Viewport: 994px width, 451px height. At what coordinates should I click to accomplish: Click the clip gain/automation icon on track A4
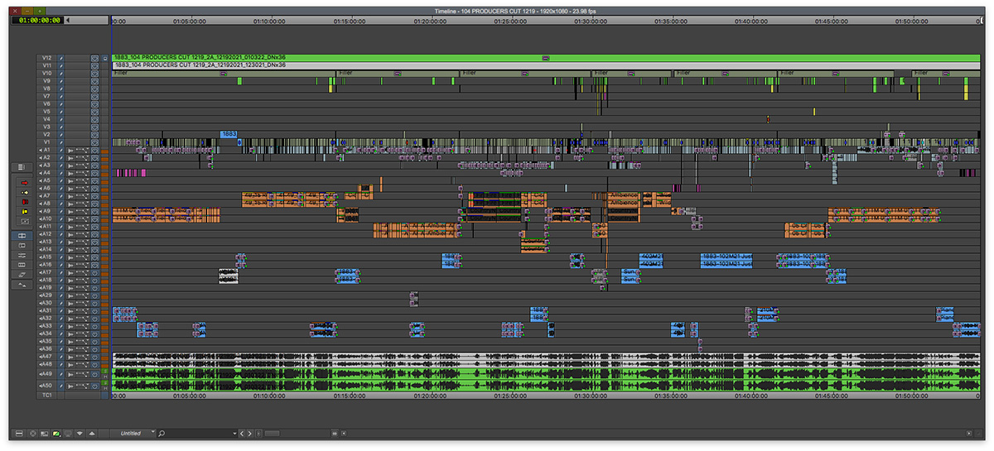(83, 172)
